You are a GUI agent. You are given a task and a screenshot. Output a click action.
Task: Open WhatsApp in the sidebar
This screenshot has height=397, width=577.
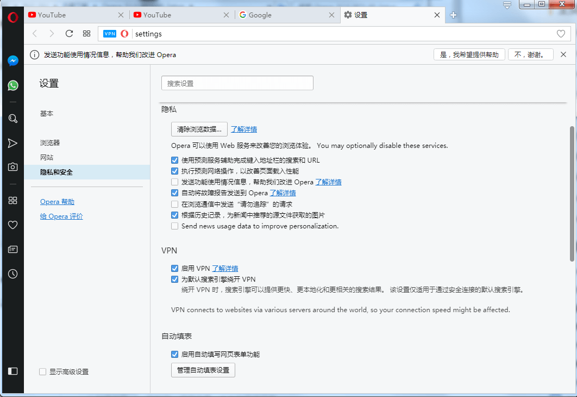(x=13, y=85)
